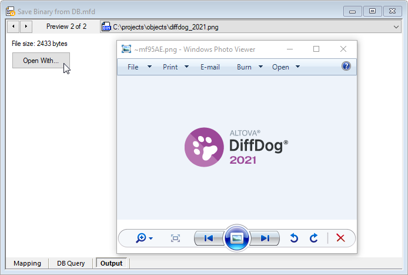Switch to the Mapping tab
This screenshot has height=275, width=408.
(x=27, y=263)
